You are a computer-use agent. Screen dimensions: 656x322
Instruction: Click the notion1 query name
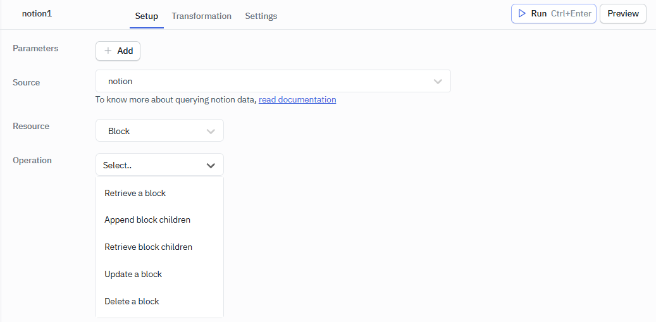tap(37, 13)
